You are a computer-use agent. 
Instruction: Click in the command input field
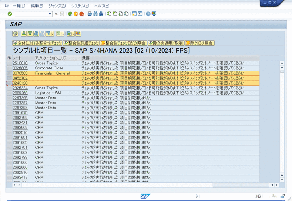pos(32,14)
